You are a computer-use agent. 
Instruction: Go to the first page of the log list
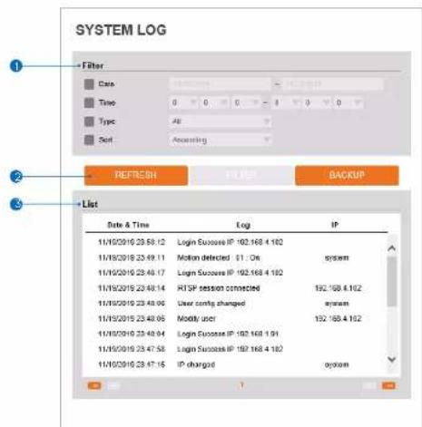(94, 385)
